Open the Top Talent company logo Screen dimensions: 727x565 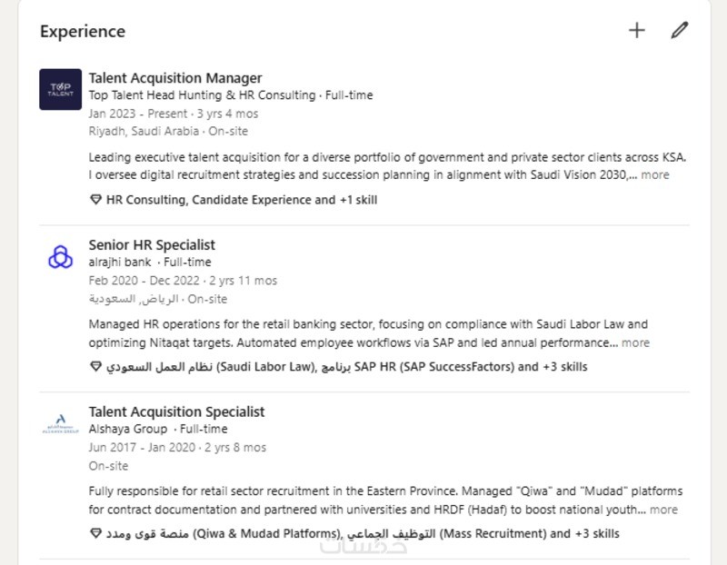(x=60, y=89)
